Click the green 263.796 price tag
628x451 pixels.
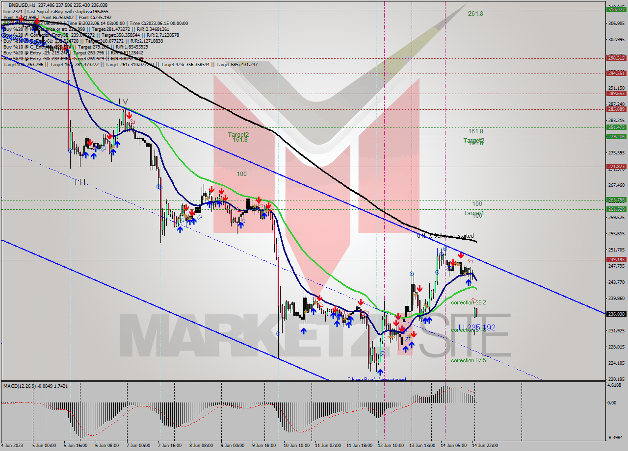[x=616, y=200]
